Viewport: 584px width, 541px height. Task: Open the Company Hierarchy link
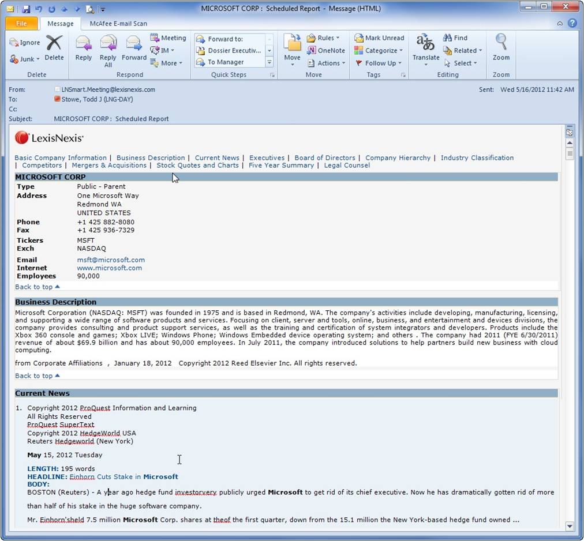[x=398, y=158]
